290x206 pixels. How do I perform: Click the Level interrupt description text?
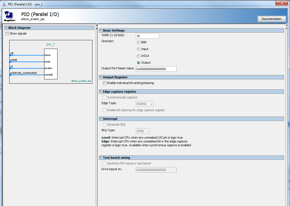pos(142,138)
